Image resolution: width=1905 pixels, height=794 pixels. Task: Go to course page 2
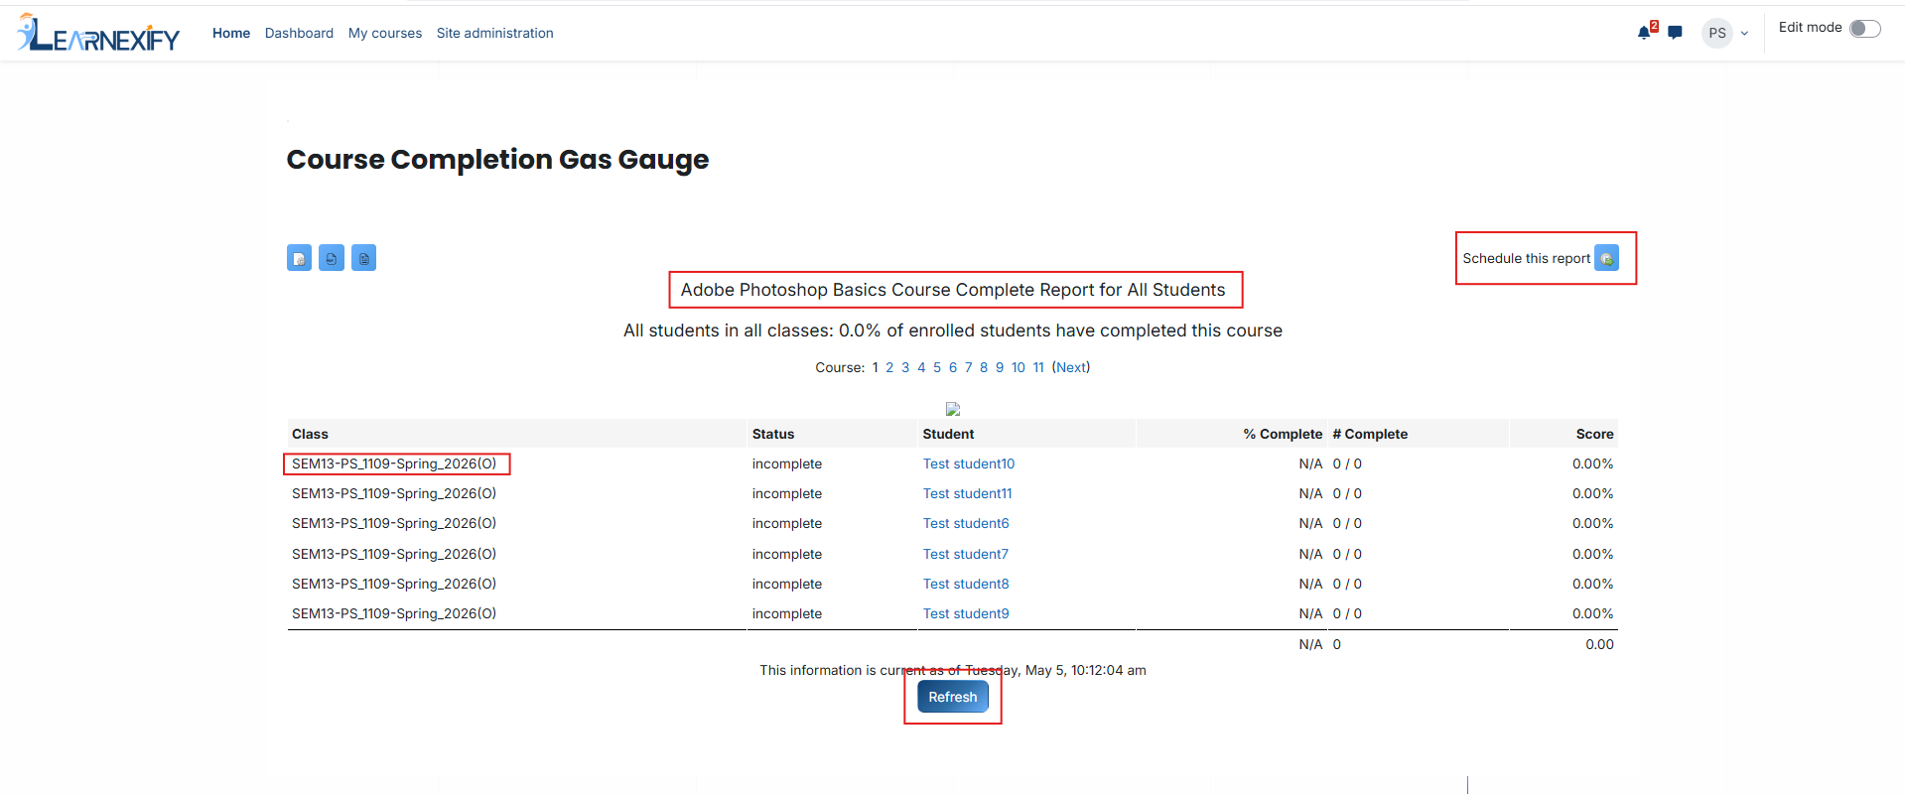[889, 367]
